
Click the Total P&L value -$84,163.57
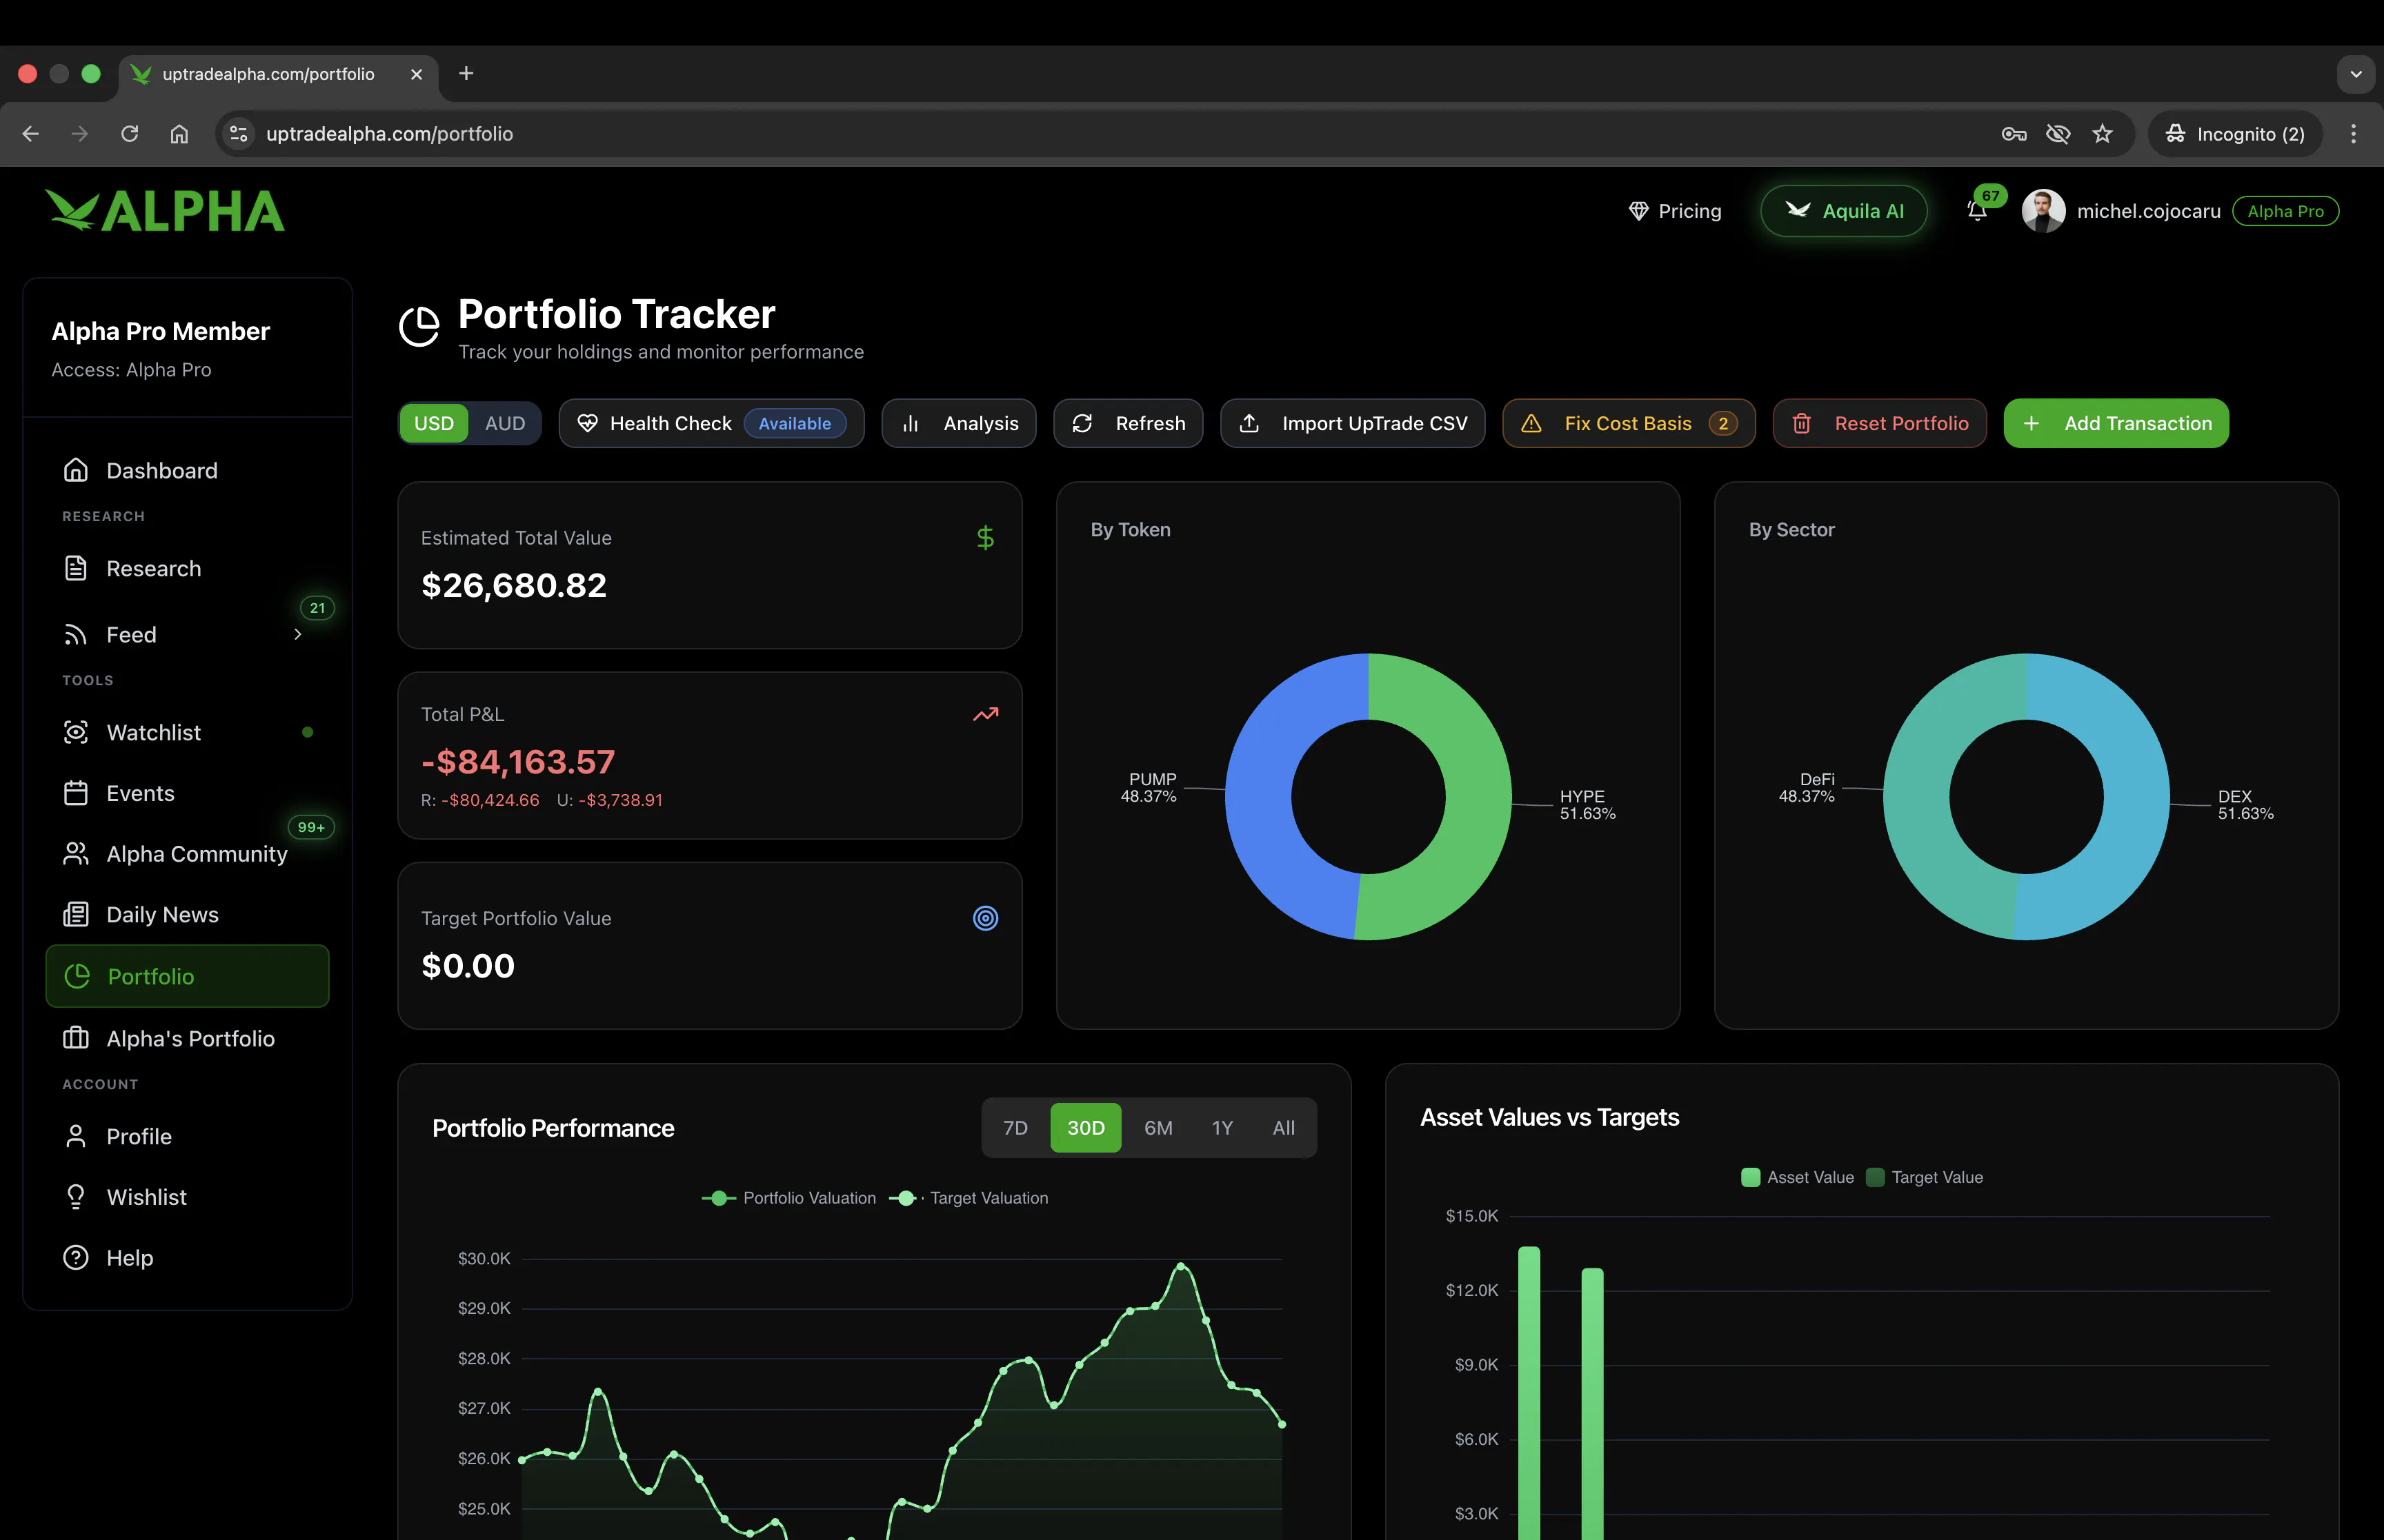point(518,762)
